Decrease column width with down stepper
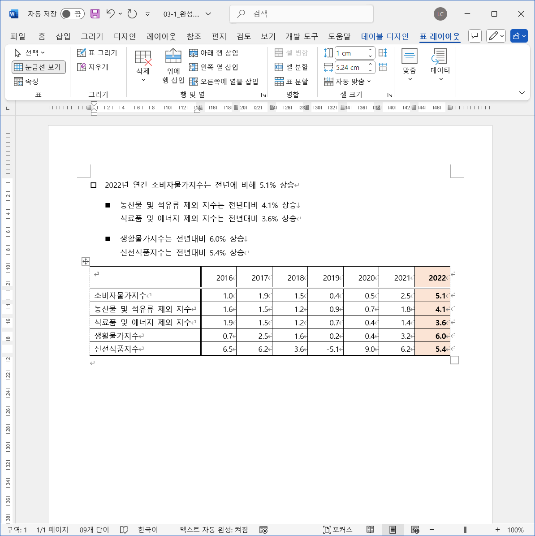This screenshot has width=535, height=536. (370, 70)
